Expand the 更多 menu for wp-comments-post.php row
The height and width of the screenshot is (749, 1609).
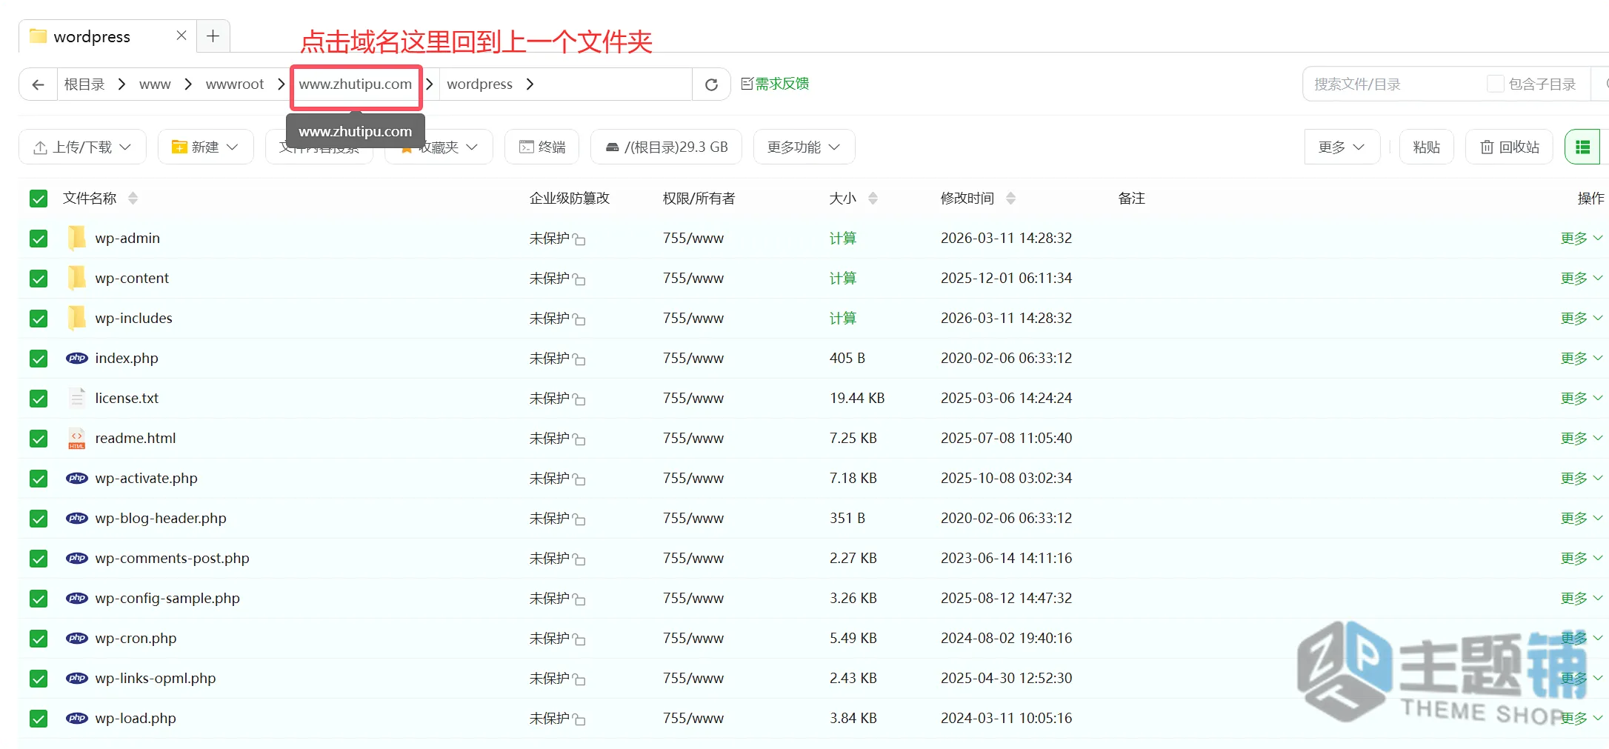pyautogui.click(x=1582, y=558)
